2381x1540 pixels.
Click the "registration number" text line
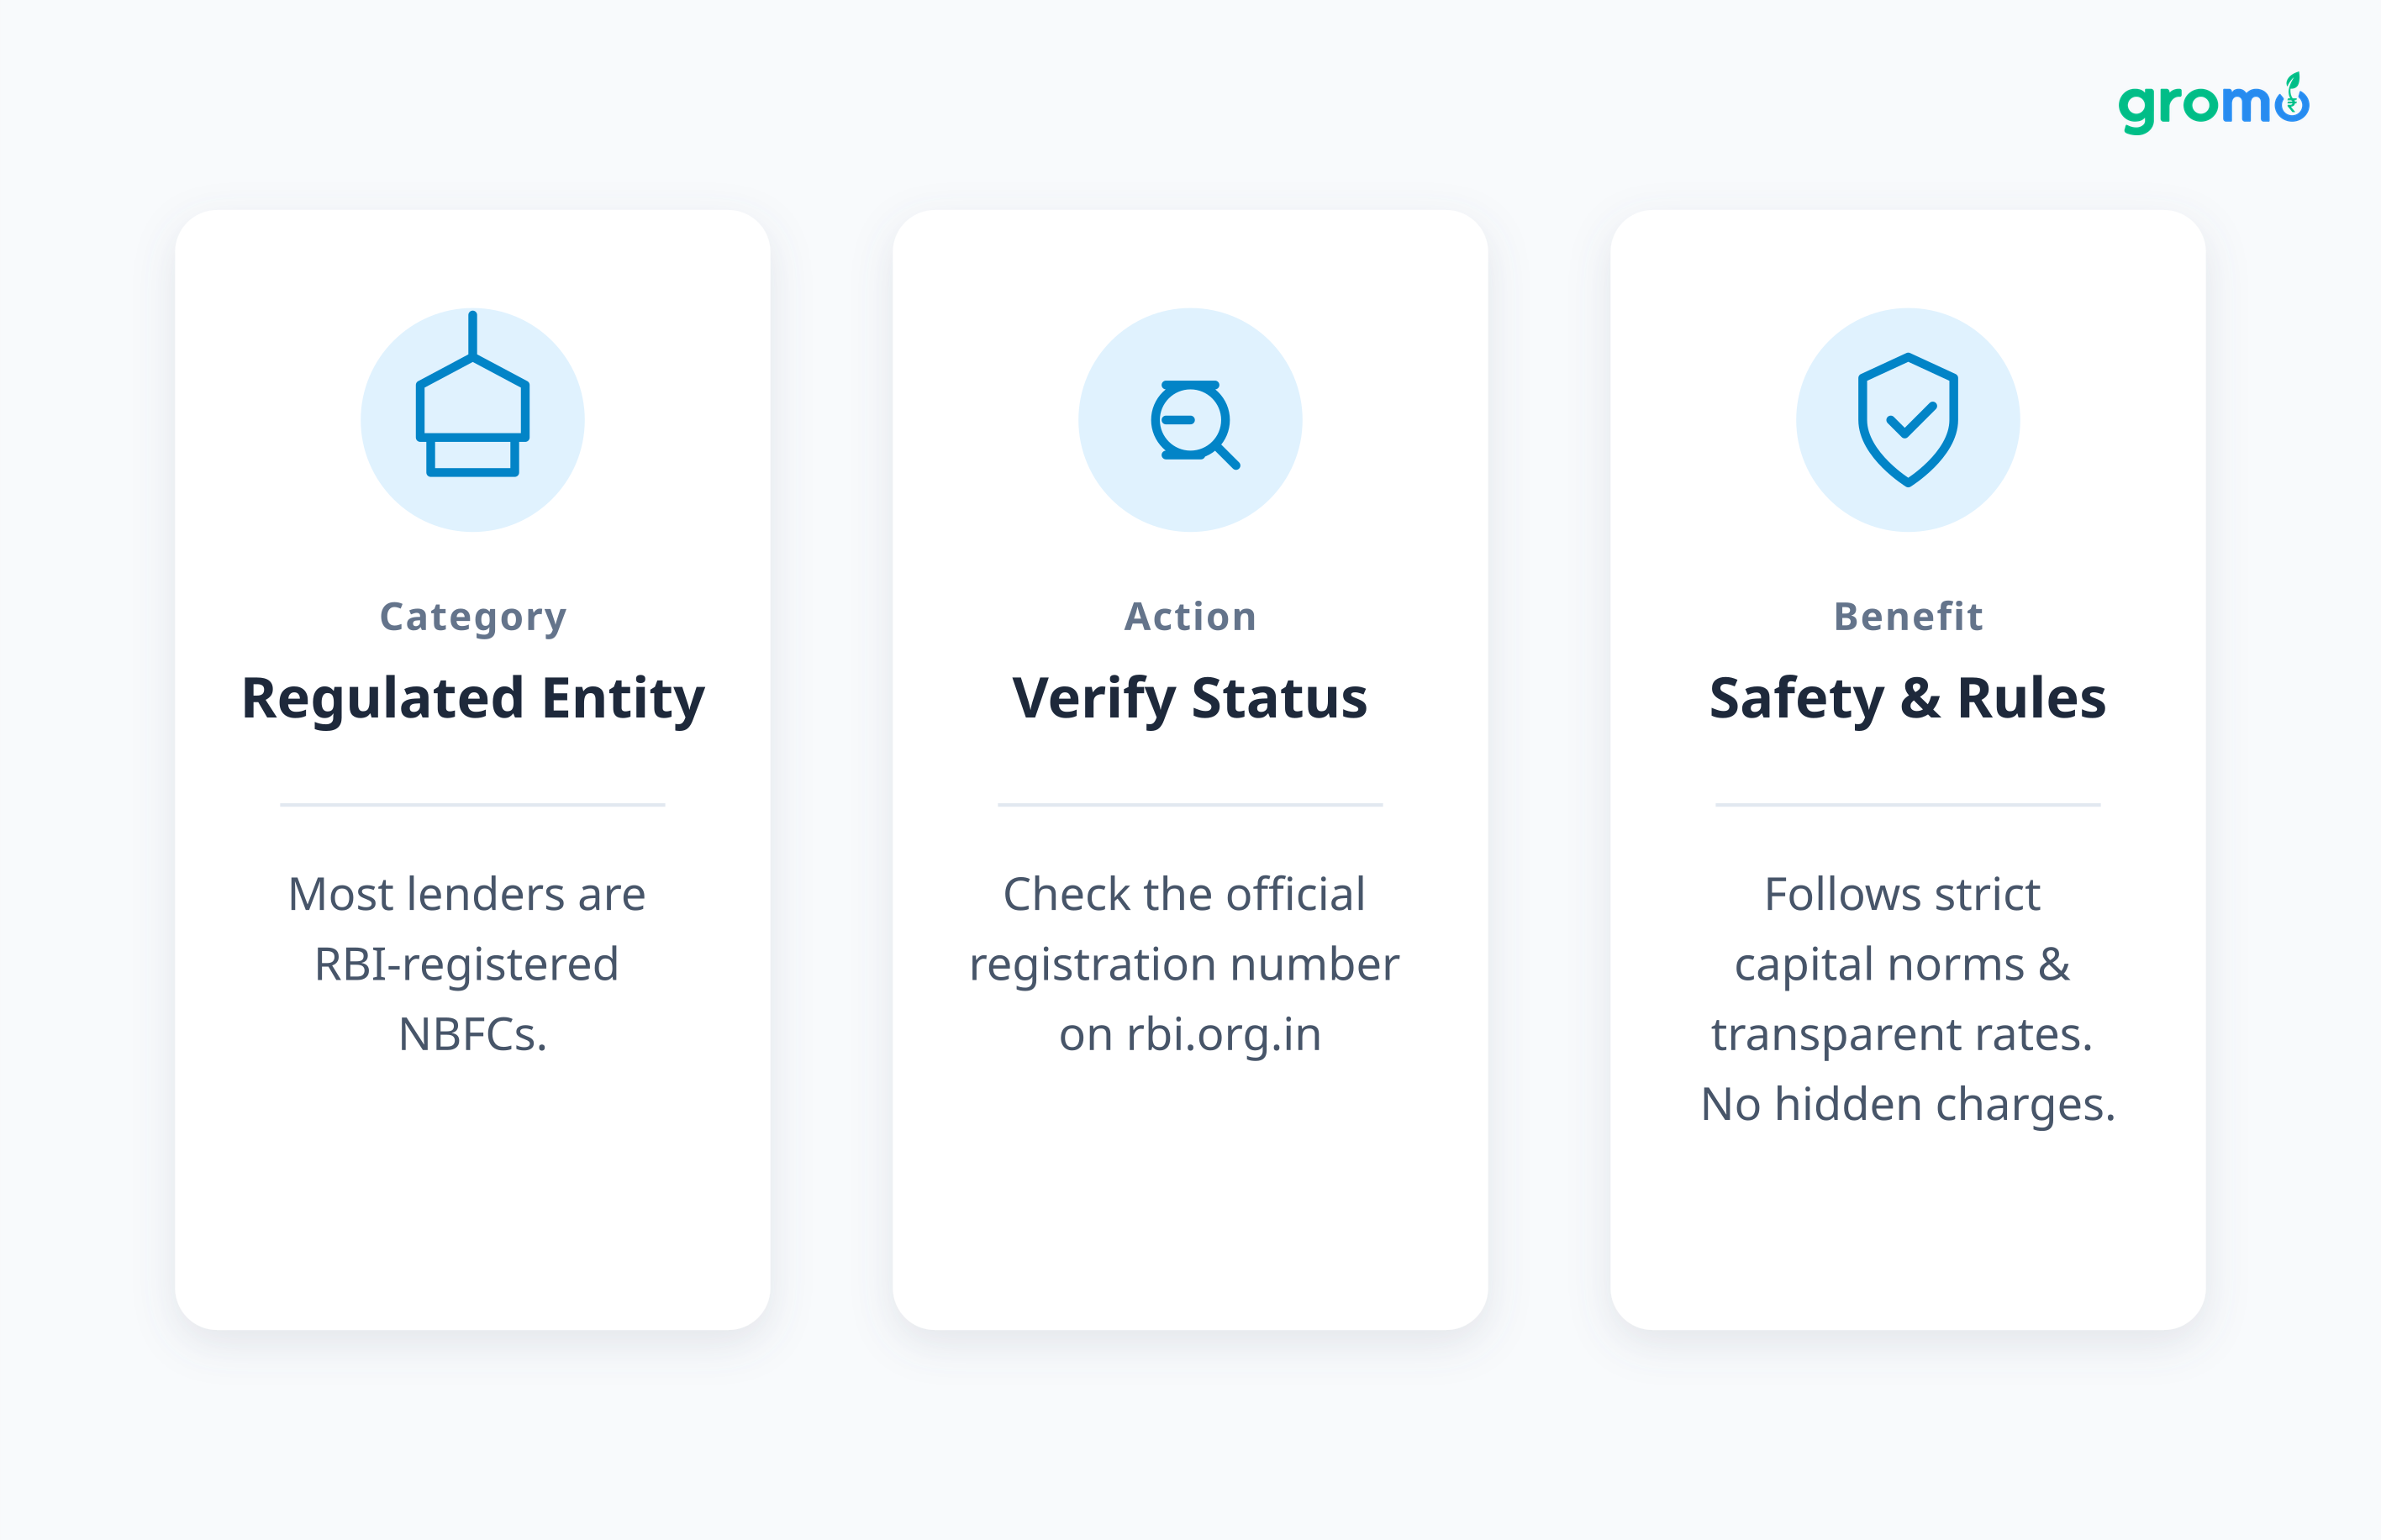click(x=1183, y=964)
